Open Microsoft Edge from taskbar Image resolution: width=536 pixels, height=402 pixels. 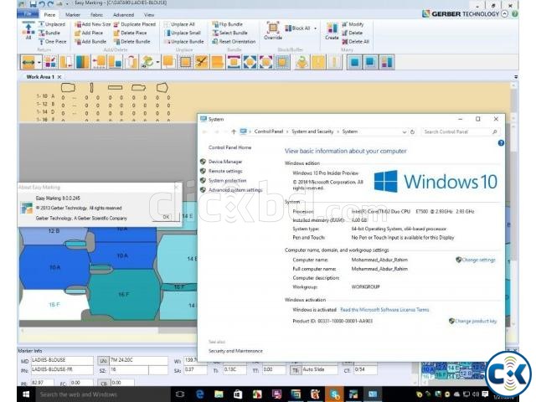point(199,394)
